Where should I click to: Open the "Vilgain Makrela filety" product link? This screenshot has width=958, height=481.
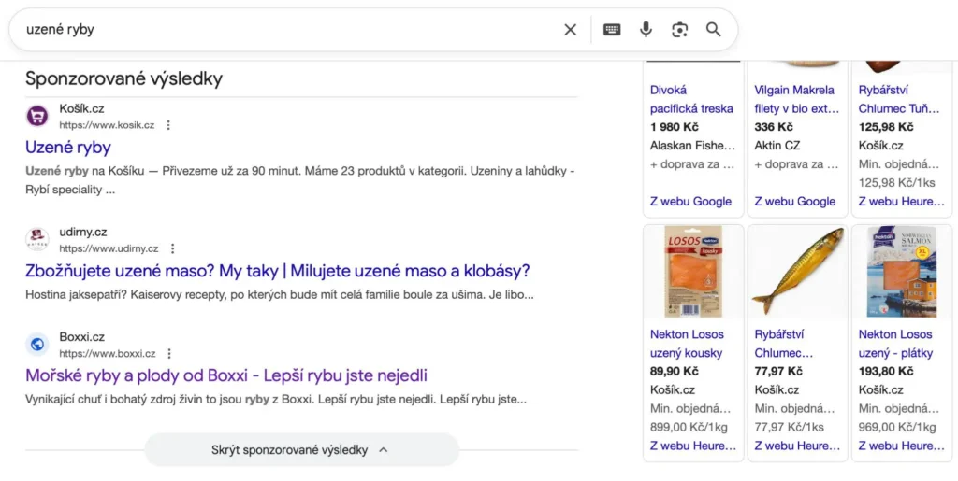pos(797,99)
